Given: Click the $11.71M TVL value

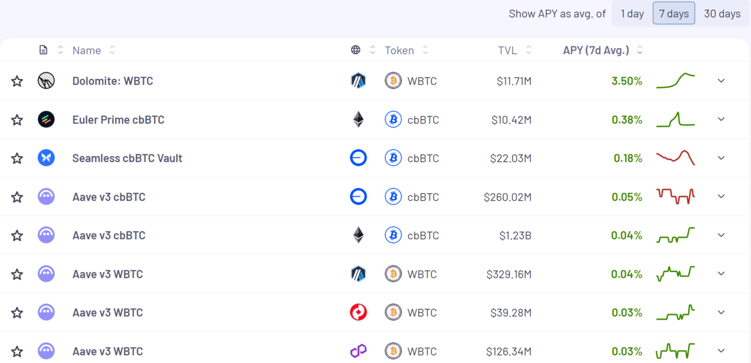Looking at the screenshot, I should (x=514, y=81).
